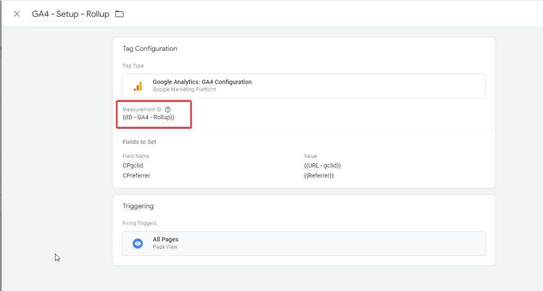Click the Tag Configuration heading
This screenshot has width=543, height=291.
point(150,49)
